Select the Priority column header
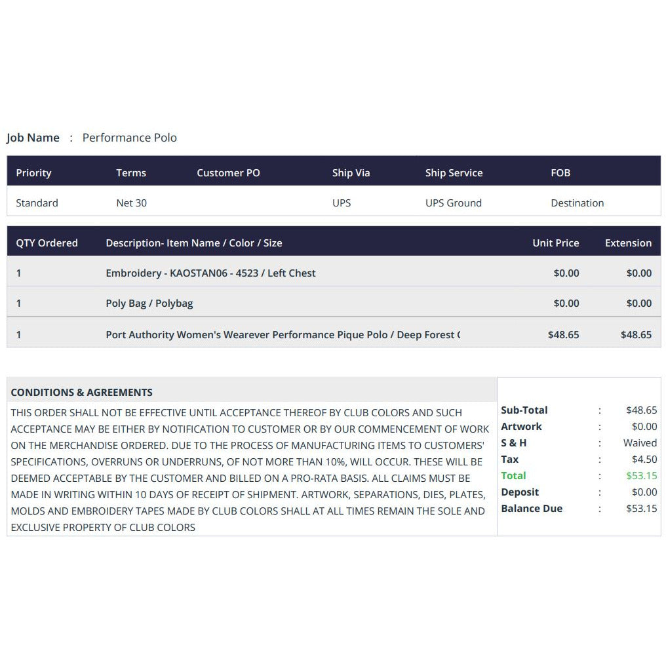 coord(33,173)
